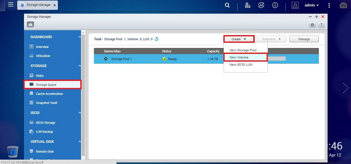Open the Create dropdown button
This screenshot has height=164, width=351.
click(x=239, y=39)
